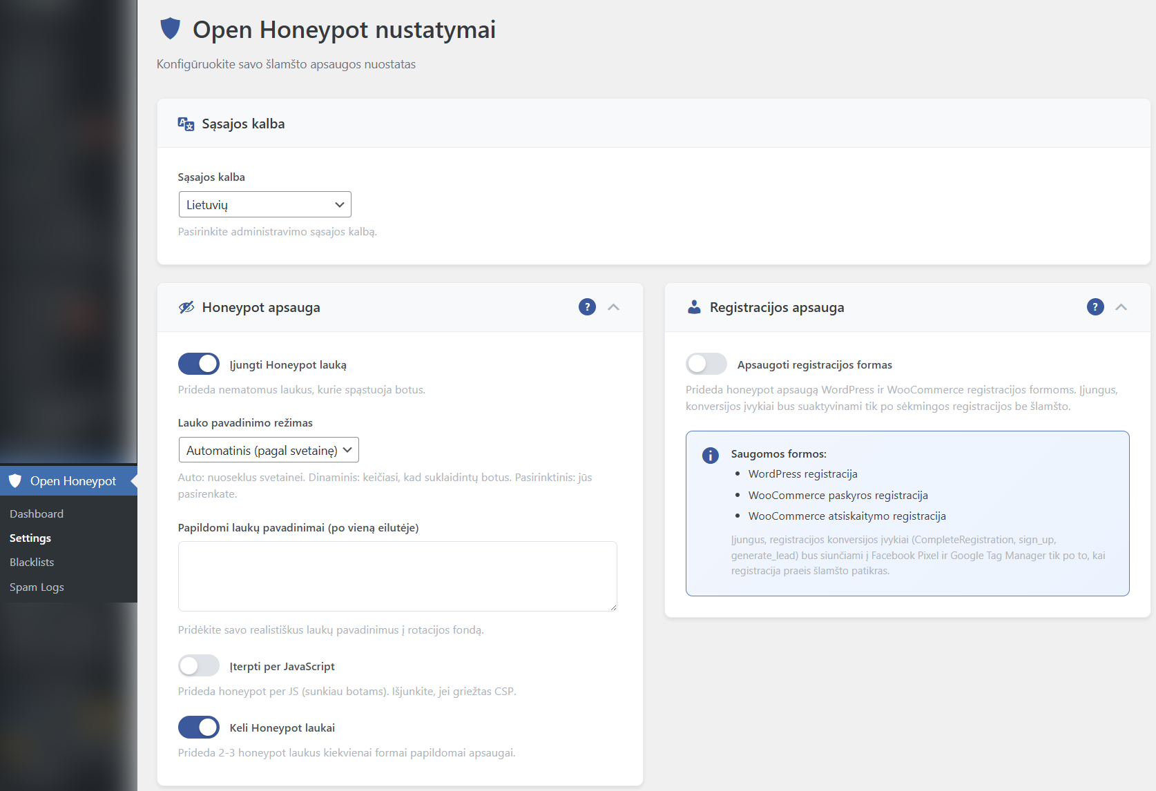
Task: Open the Sąsajos kalba language dropdown
Action: (x=264, y=204)
